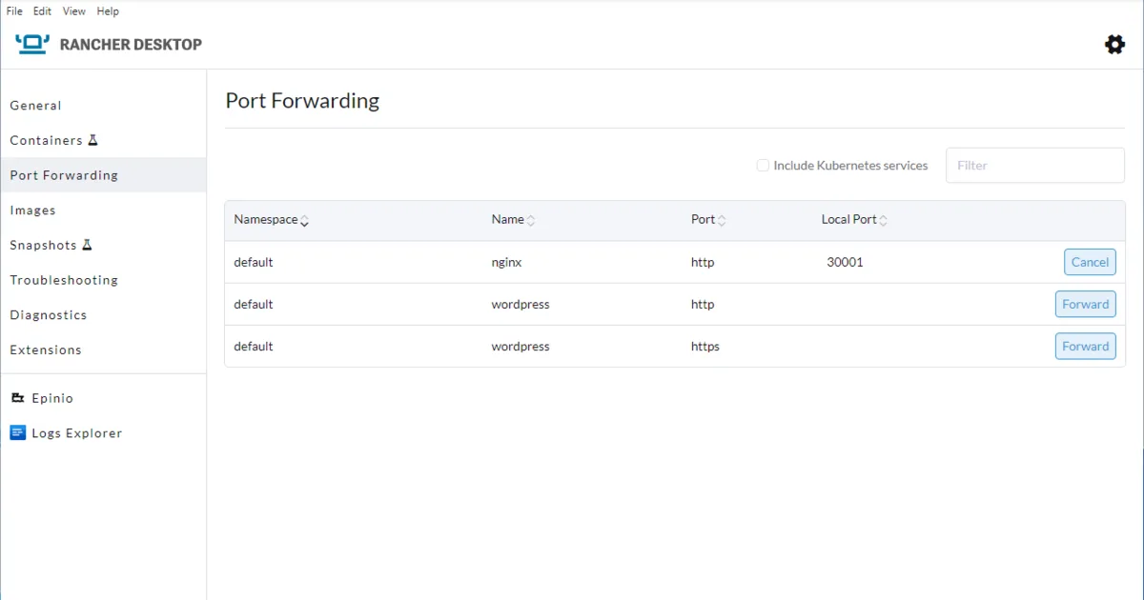This screenshot has height=600, width=1144.
Task: Open the Edit menu
Action: pyautogui.click(x=42, y=11)
